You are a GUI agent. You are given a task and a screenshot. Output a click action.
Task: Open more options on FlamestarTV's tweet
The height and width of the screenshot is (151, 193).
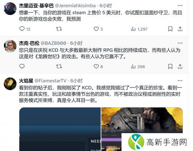(180, 81)
